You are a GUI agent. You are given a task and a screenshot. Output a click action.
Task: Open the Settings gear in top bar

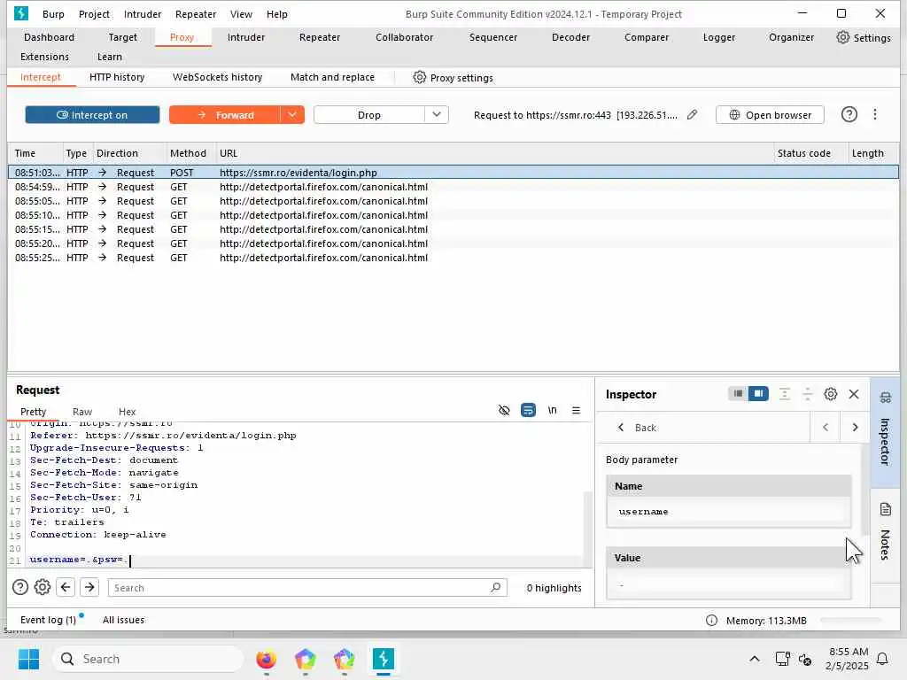pyautogui.click(x=863, y=37)
